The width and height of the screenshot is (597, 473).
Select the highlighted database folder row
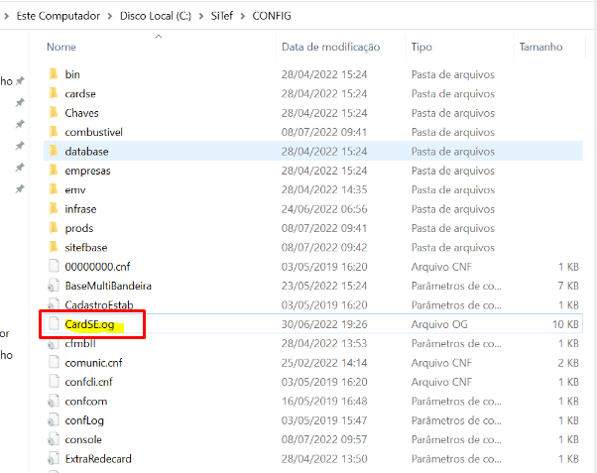pyautogui.click(x=87, y=151)
